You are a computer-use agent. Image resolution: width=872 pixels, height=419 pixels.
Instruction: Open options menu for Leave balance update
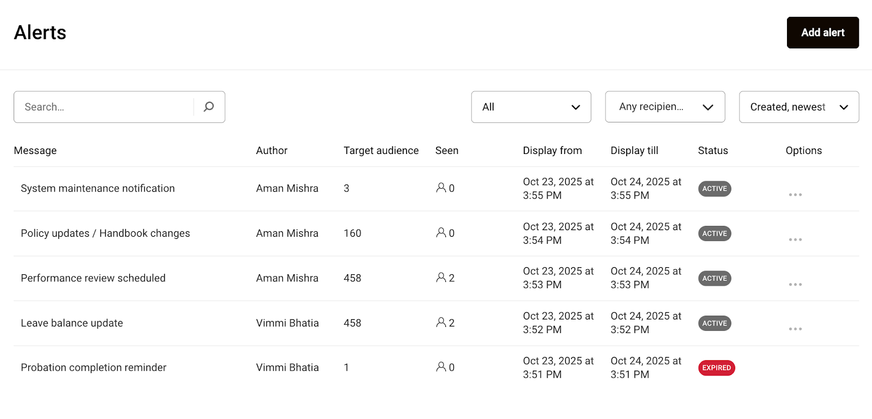point(795,329)
